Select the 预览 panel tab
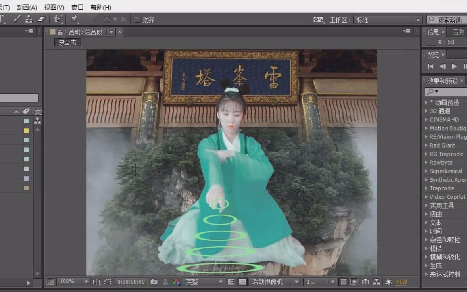 (433, 54)
